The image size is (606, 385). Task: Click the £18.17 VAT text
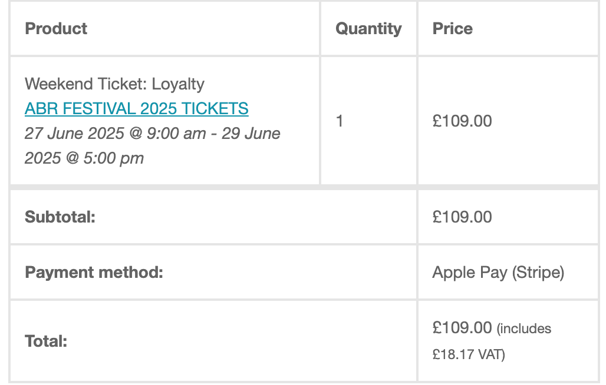point(469,354)
